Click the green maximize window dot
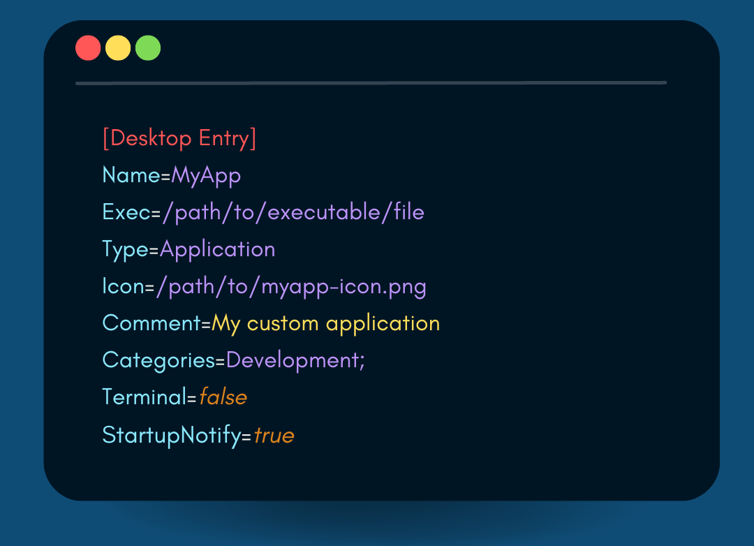This screenshot has height=546, width=754. [x=148, y=48]
